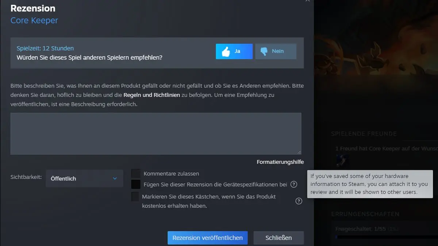This screenshot has height=246, width=438.
Task: Open the Formatierungshilfe
Action: click(280, 162)
